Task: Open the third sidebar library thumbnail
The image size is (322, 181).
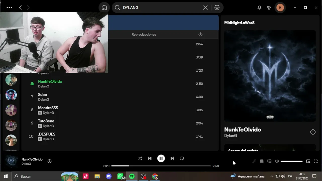Action: (11, 110)
